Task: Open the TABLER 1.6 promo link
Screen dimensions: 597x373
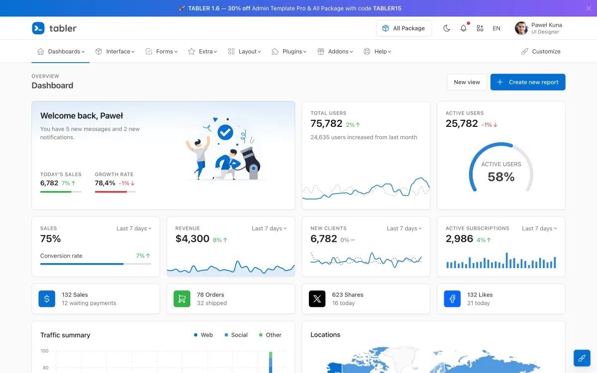Action: (290, 8)
